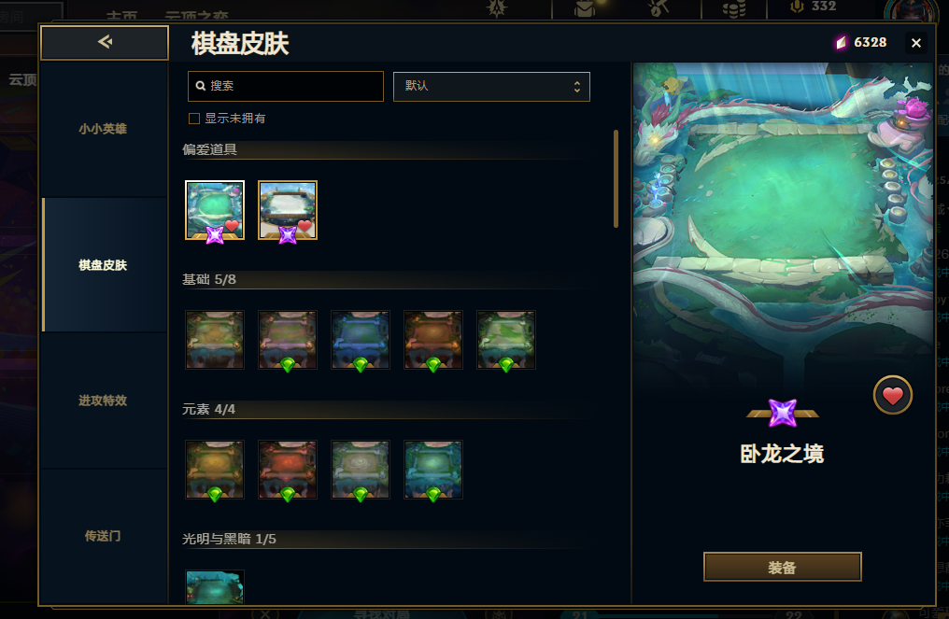This screenshot has height=619, width=949.
Task: Select the first favorite arena thumbnail with green board
Action: pyautogui.click(x=215, y=210)
